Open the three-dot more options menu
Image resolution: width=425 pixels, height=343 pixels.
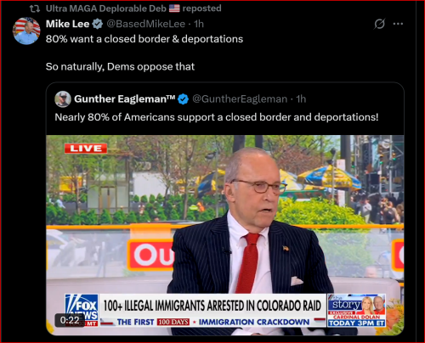pos(398,24)
